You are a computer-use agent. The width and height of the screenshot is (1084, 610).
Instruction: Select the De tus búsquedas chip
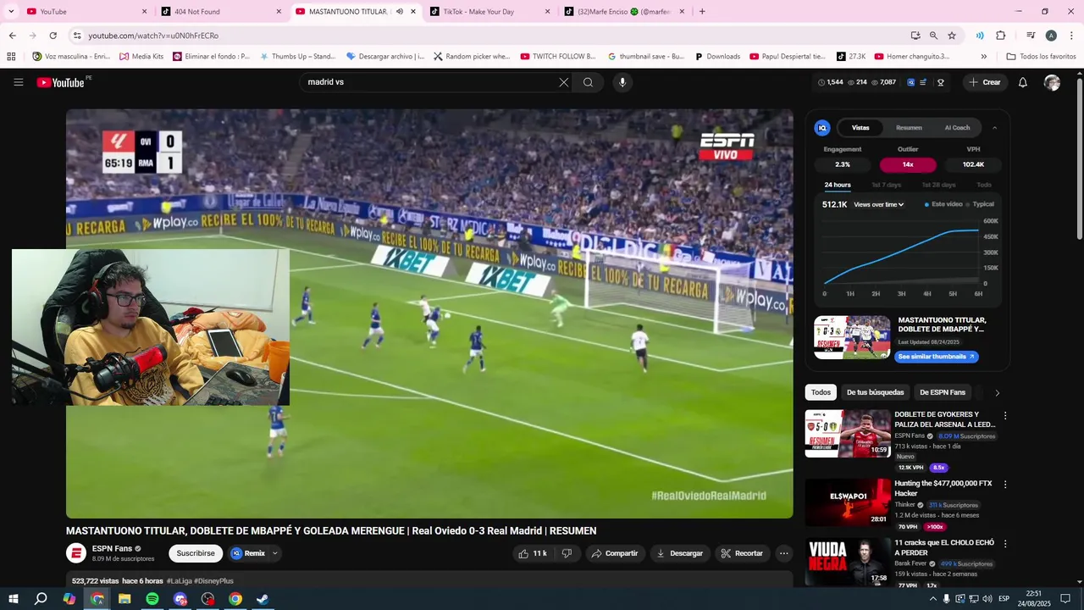coord(876,392)
